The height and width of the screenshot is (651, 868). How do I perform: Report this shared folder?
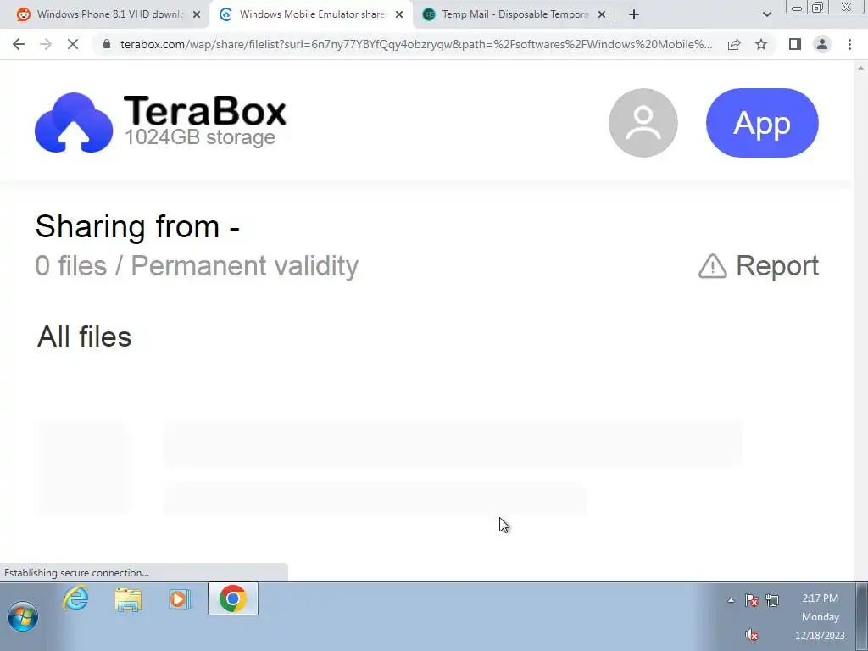click(759, 266)
